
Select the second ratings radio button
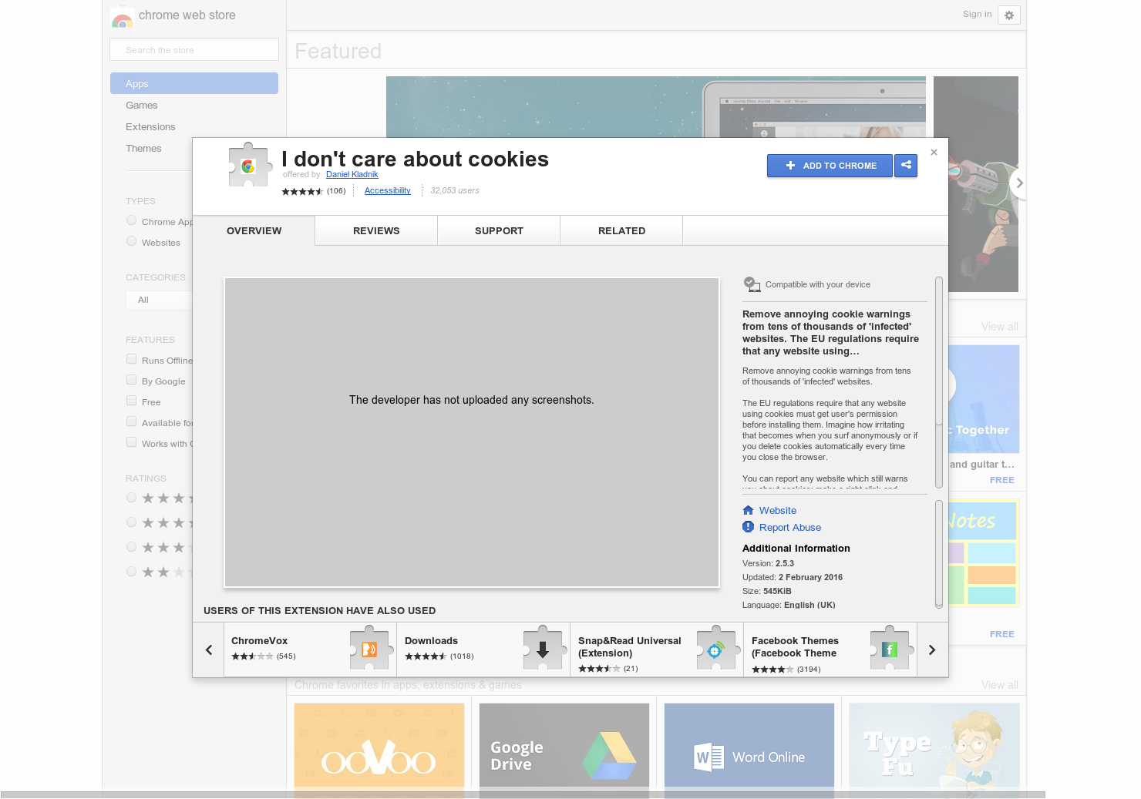click(x=131, y=522)
